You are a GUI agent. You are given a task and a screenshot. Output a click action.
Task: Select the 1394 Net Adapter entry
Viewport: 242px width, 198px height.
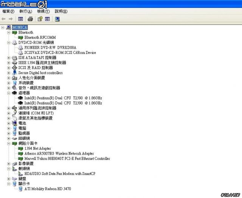tap(38, 149)
